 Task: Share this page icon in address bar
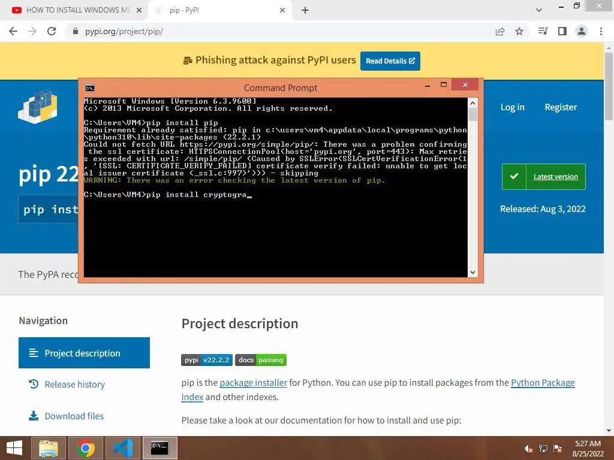(500, 31)
